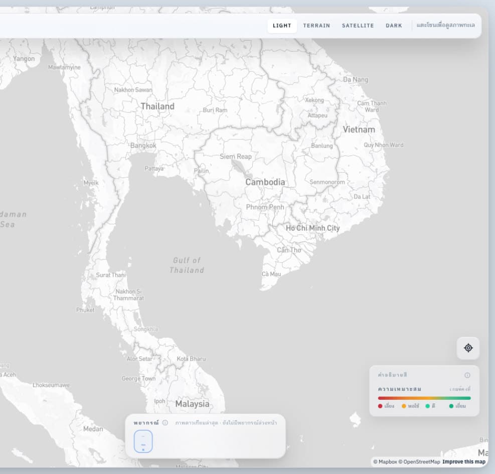This screenshot has width=495, height=474.
Task: Click the 'Nakhon Si Thammarat' label
Action: 128,295
